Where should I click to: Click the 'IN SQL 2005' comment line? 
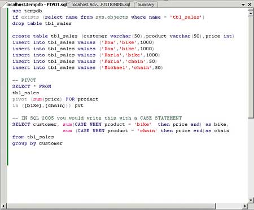pyautogui.click(x=97, y=118)
